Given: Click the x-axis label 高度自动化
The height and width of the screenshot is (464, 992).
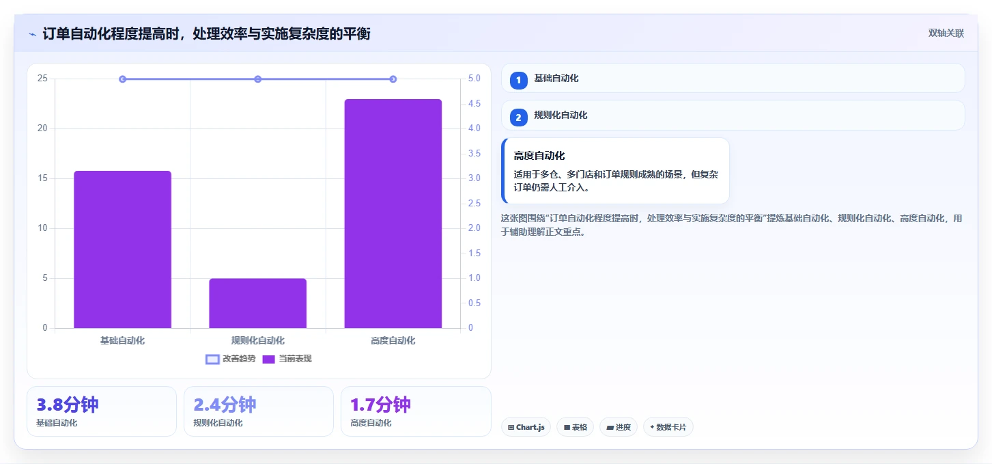Looking at the screenshot, I should click(x=393, y=340).
